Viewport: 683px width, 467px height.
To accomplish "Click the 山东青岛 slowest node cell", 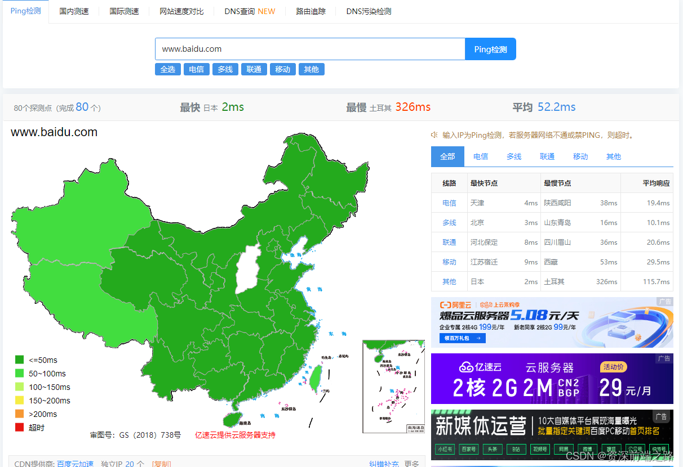I will [557, 222].
